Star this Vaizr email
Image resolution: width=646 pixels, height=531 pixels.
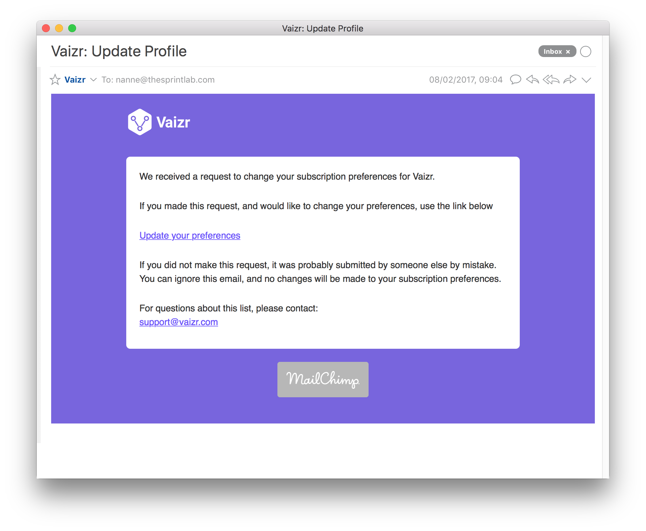pos(55,80)
